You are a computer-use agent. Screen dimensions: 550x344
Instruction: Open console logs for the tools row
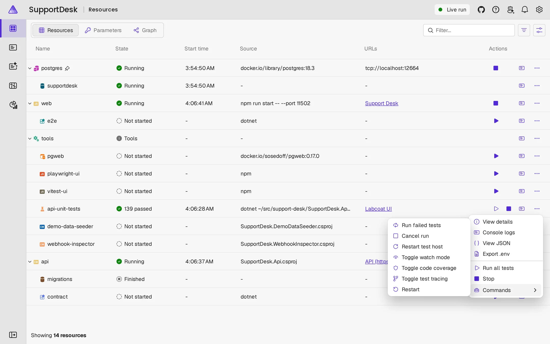tap(522, 138)
